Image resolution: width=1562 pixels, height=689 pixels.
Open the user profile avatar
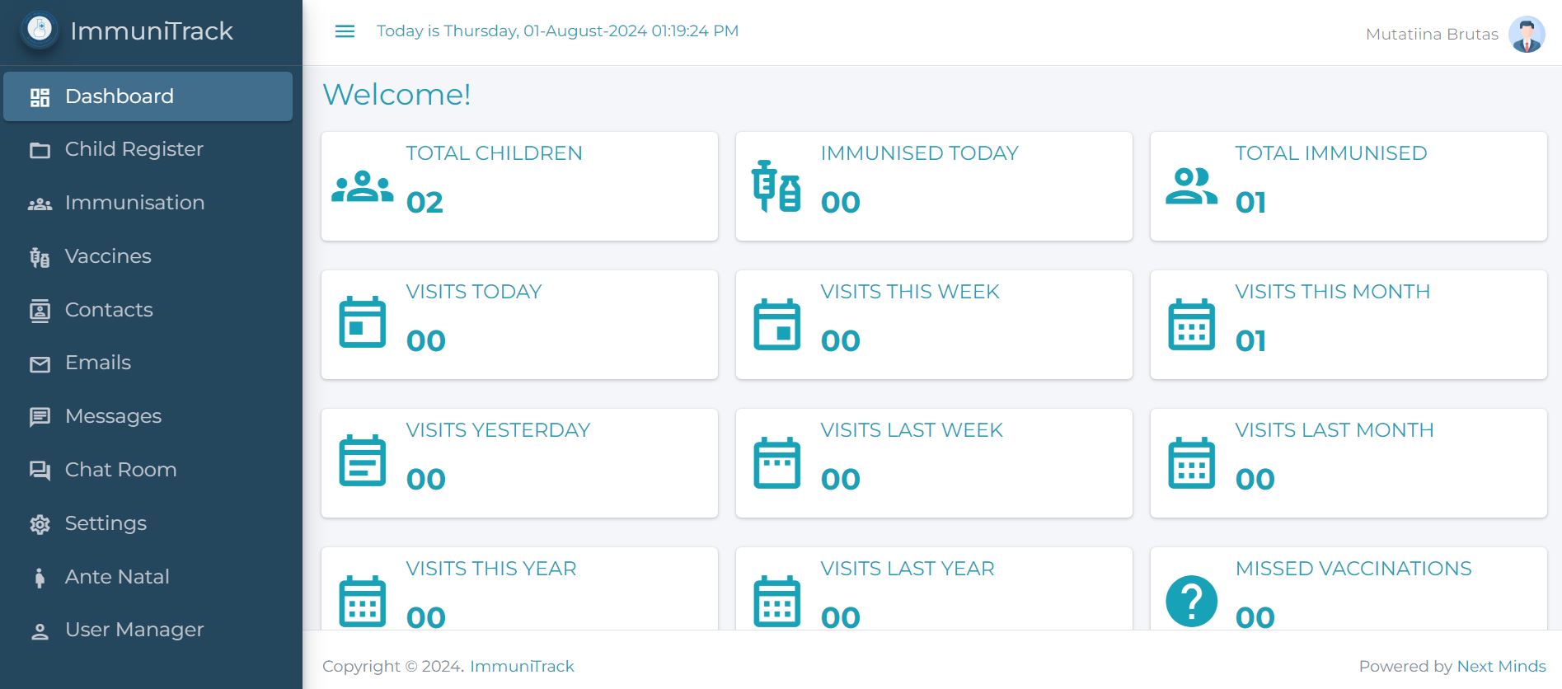click(x=1526, y=34)
